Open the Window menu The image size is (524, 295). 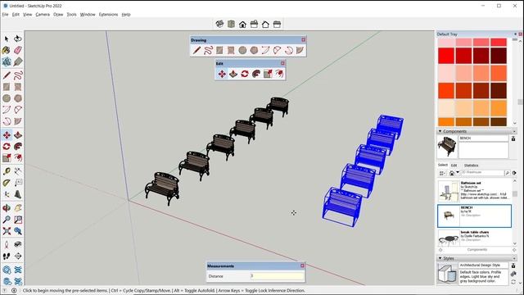point(88,15)
